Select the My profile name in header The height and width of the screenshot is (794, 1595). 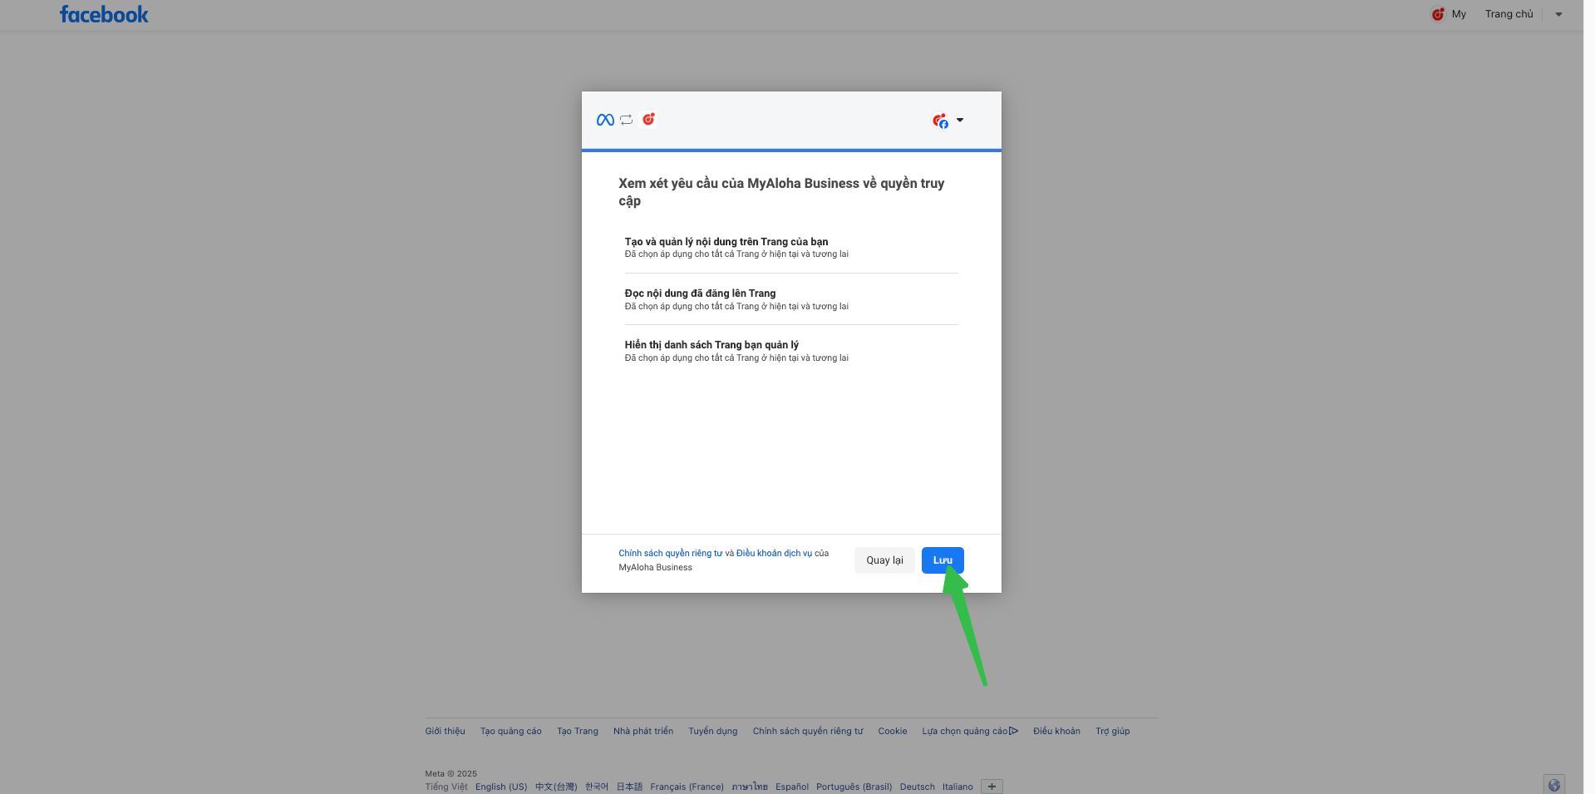pyautogui.click(x=1459, y=14)
